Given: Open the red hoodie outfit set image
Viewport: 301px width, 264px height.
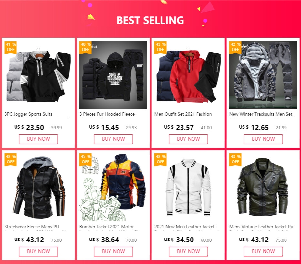Looking at the screenshot, I should (188, 75).
